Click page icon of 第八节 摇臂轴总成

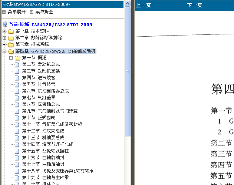coord(17,104)
